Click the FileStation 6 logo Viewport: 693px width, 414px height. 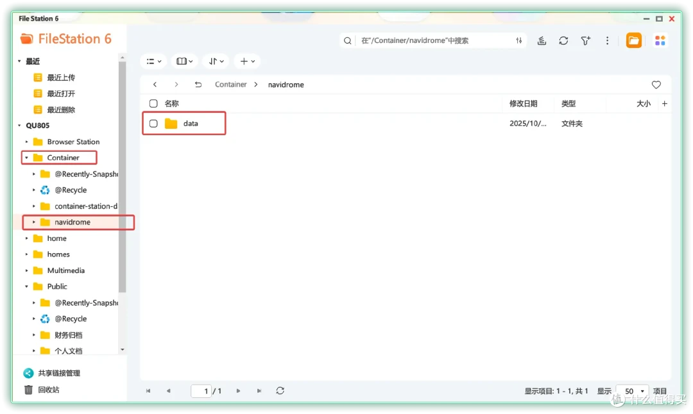(x=66, y=39)
